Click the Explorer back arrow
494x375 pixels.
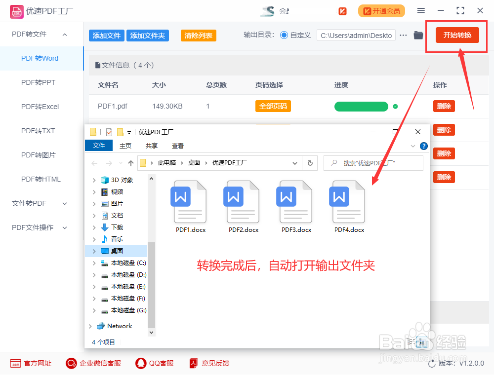coord(94,163)
